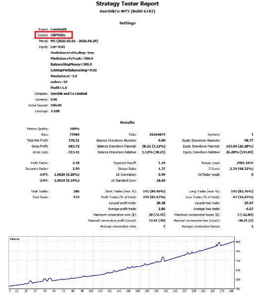The width and height of the screenshot is (266, 298).
Task: Click the Total Trades value 286
Action: click(x=77, y=191)
